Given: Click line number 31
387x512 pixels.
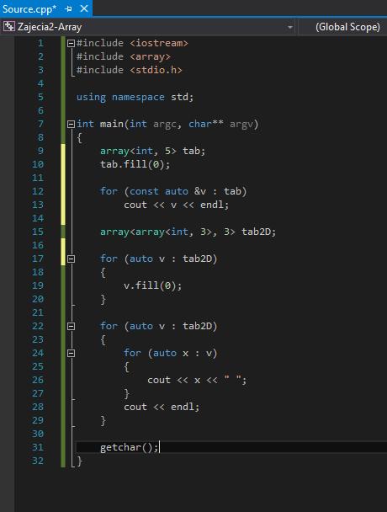Looking at the screenshot, I should (x=38, y=447).
